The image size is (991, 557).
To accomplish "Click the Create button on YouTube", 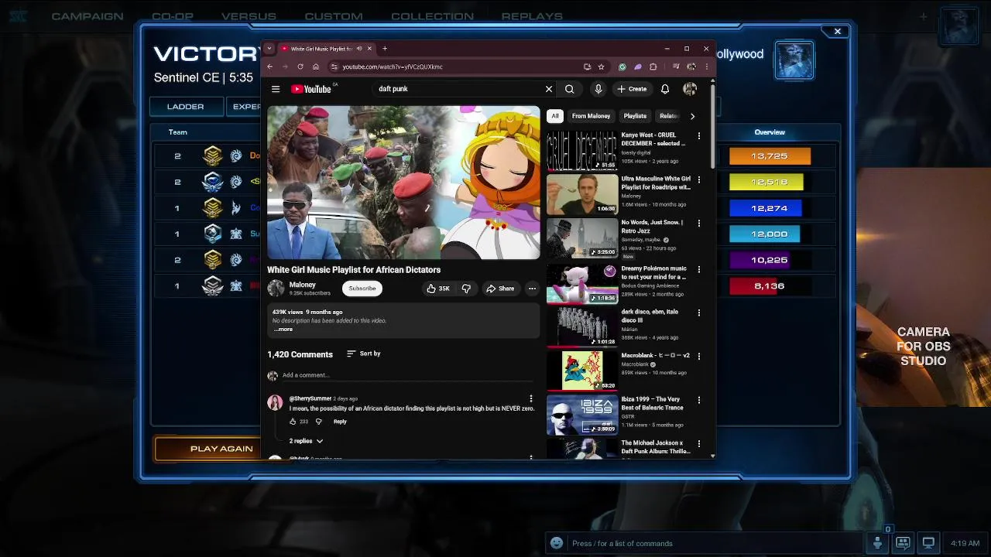I will (x=632, y=89).
